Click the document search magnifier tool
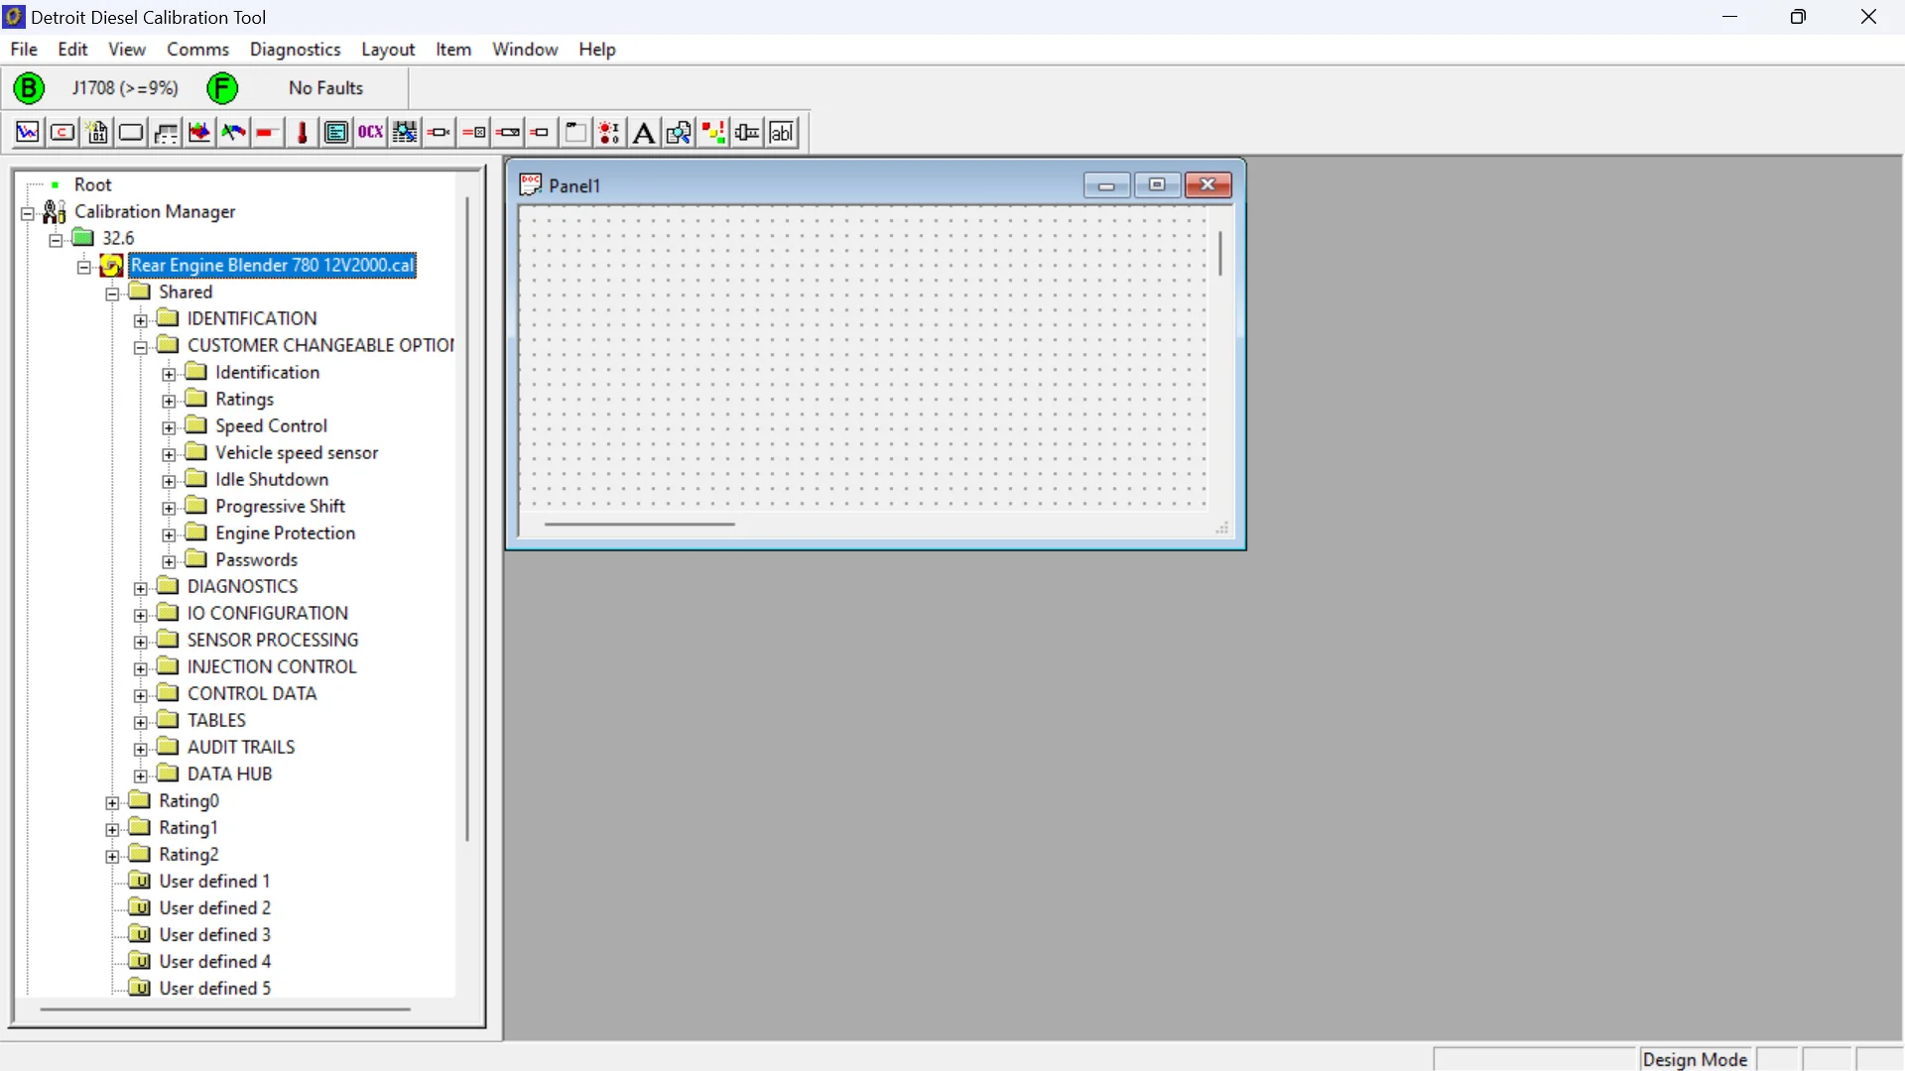1905x1071 pixels. click(679, 132)
